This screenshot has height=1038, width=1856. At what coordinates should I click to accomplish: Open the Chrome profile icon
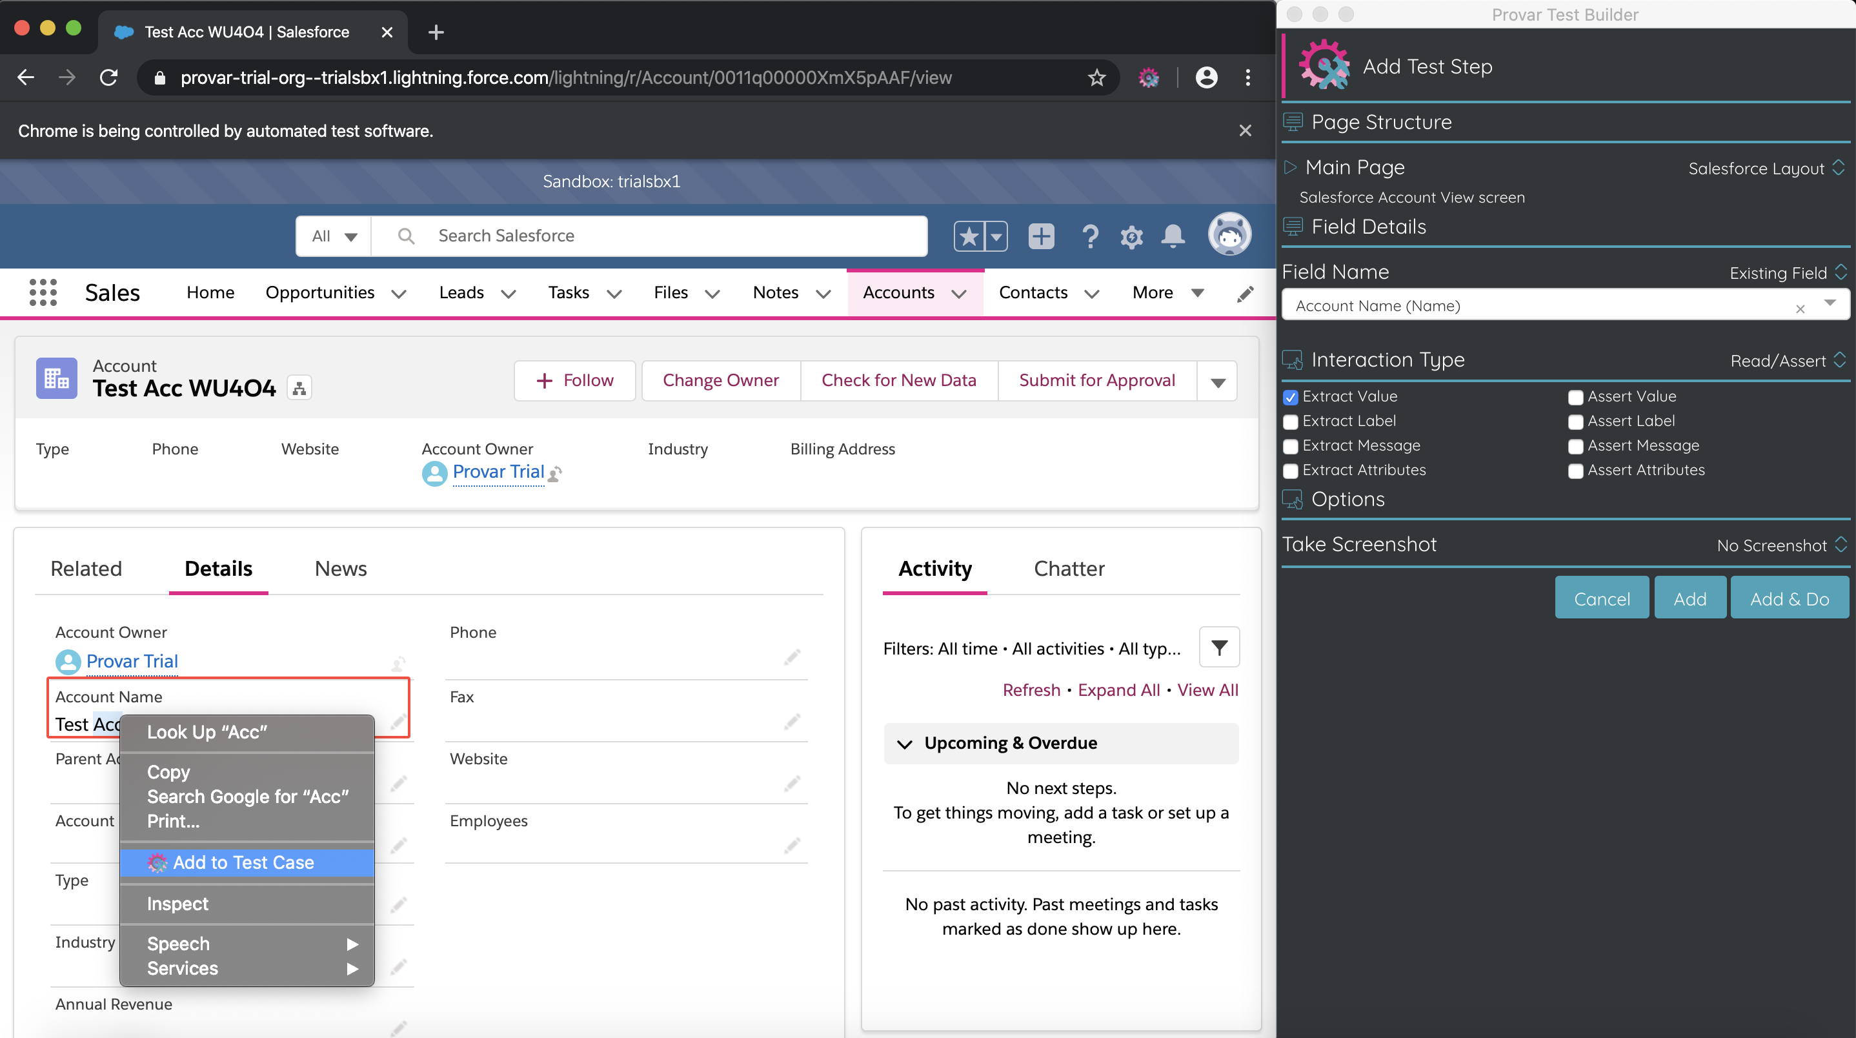point(1206,77)
